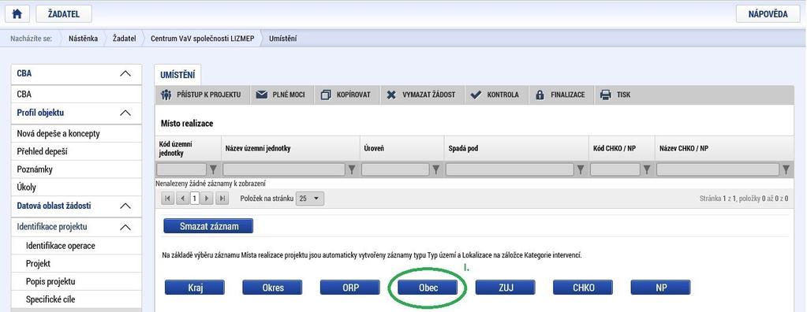Open Přehled depeší in sidebar
Viewport: 807px width, 312px height.
click(76, 151)
